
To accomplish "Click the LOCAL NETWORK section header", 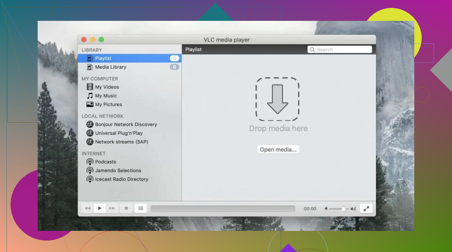I will click(102, 116).
